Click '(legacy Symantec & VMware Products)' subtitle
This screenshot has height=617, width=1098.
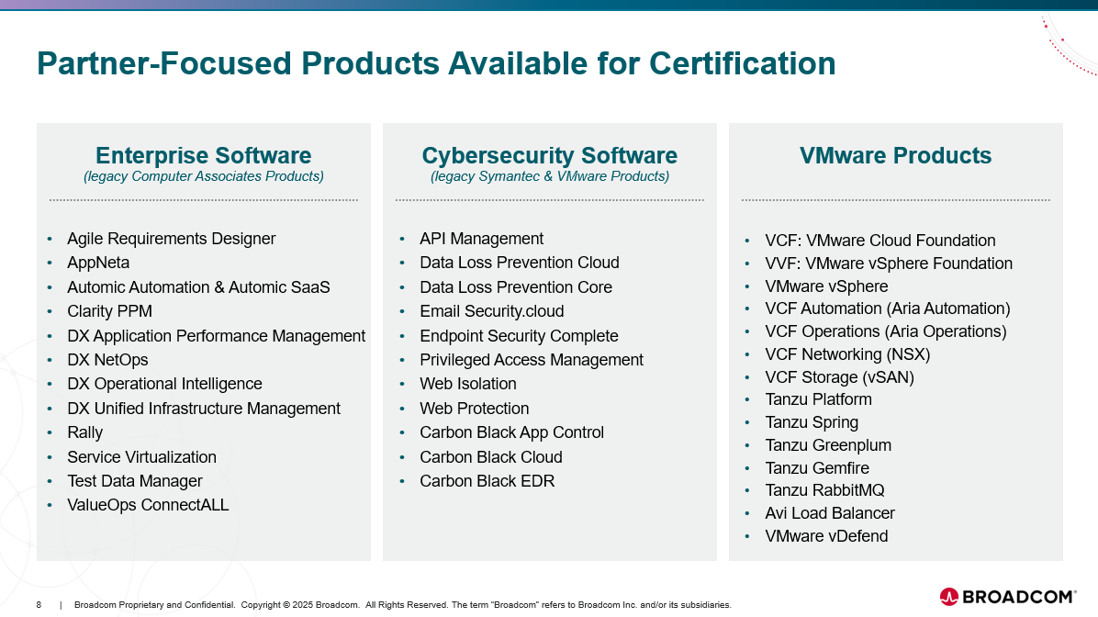[x=550, y=176]
